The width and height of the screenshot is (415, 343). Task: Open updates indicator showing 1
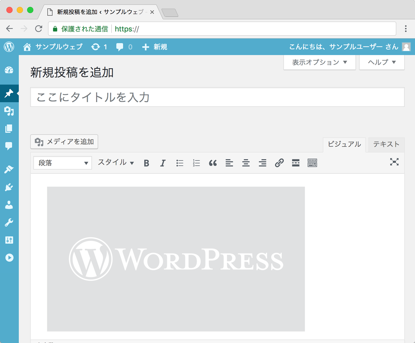coord(99,47)
